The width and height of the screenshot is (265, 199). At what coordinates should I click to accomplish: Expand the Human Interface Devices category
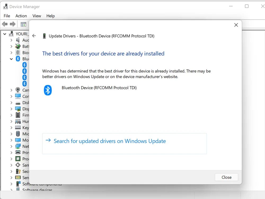tap(11, 121)
